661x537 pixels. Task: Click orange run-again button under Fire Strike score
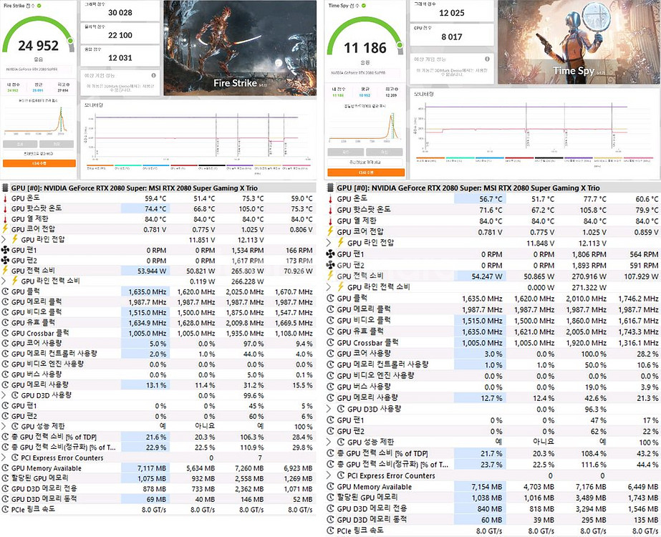[39, 163]
